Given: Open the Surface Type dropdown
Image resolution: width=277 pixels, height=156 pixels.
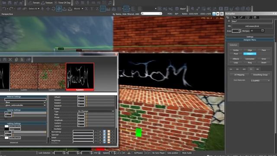Looking at the screenshot, I should click(26, 105).
